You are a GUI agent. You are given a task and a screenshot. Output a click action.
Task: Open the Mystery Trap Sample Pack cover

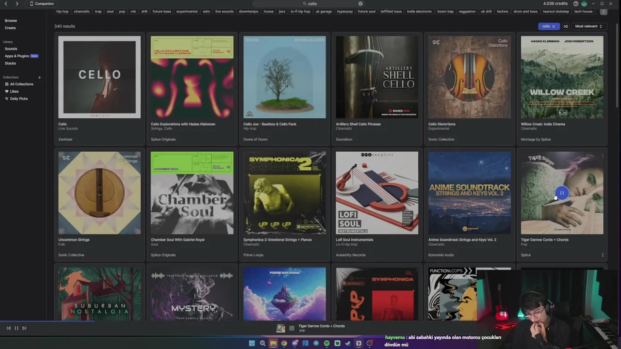pos(192,294)
